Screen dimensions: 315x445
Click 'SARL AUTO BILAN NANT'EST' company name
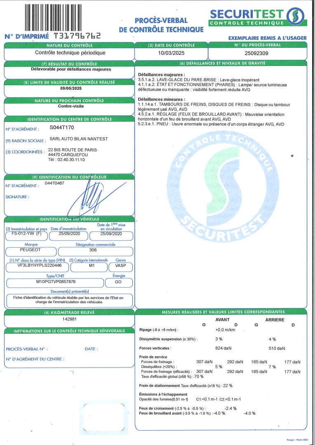pyautogui.click(x=78, y=139)
